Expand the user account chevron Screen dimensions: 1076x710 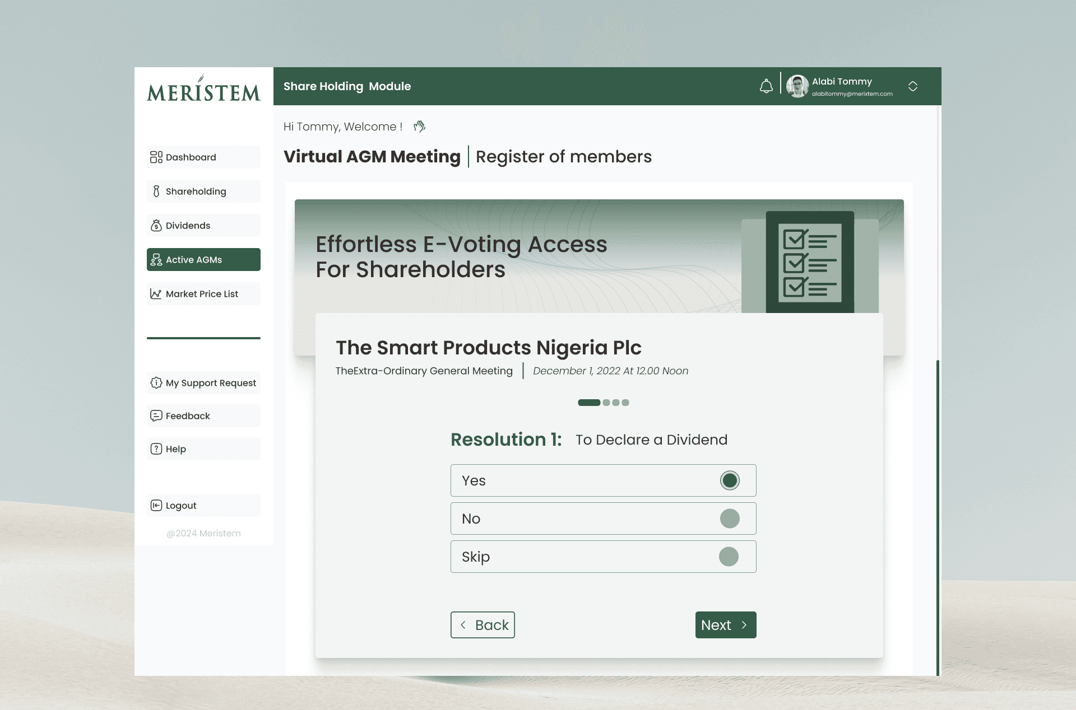click(913, 86)
